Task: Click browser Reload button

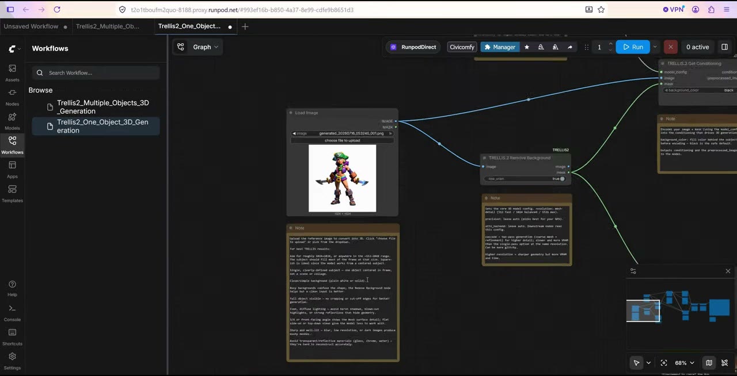Action: tap(56, 9)
